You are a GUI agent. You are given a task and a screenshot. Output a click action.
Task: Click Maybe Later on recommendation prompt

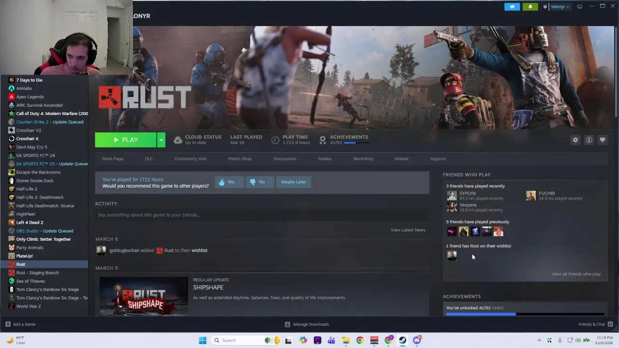tap(294, 182)
